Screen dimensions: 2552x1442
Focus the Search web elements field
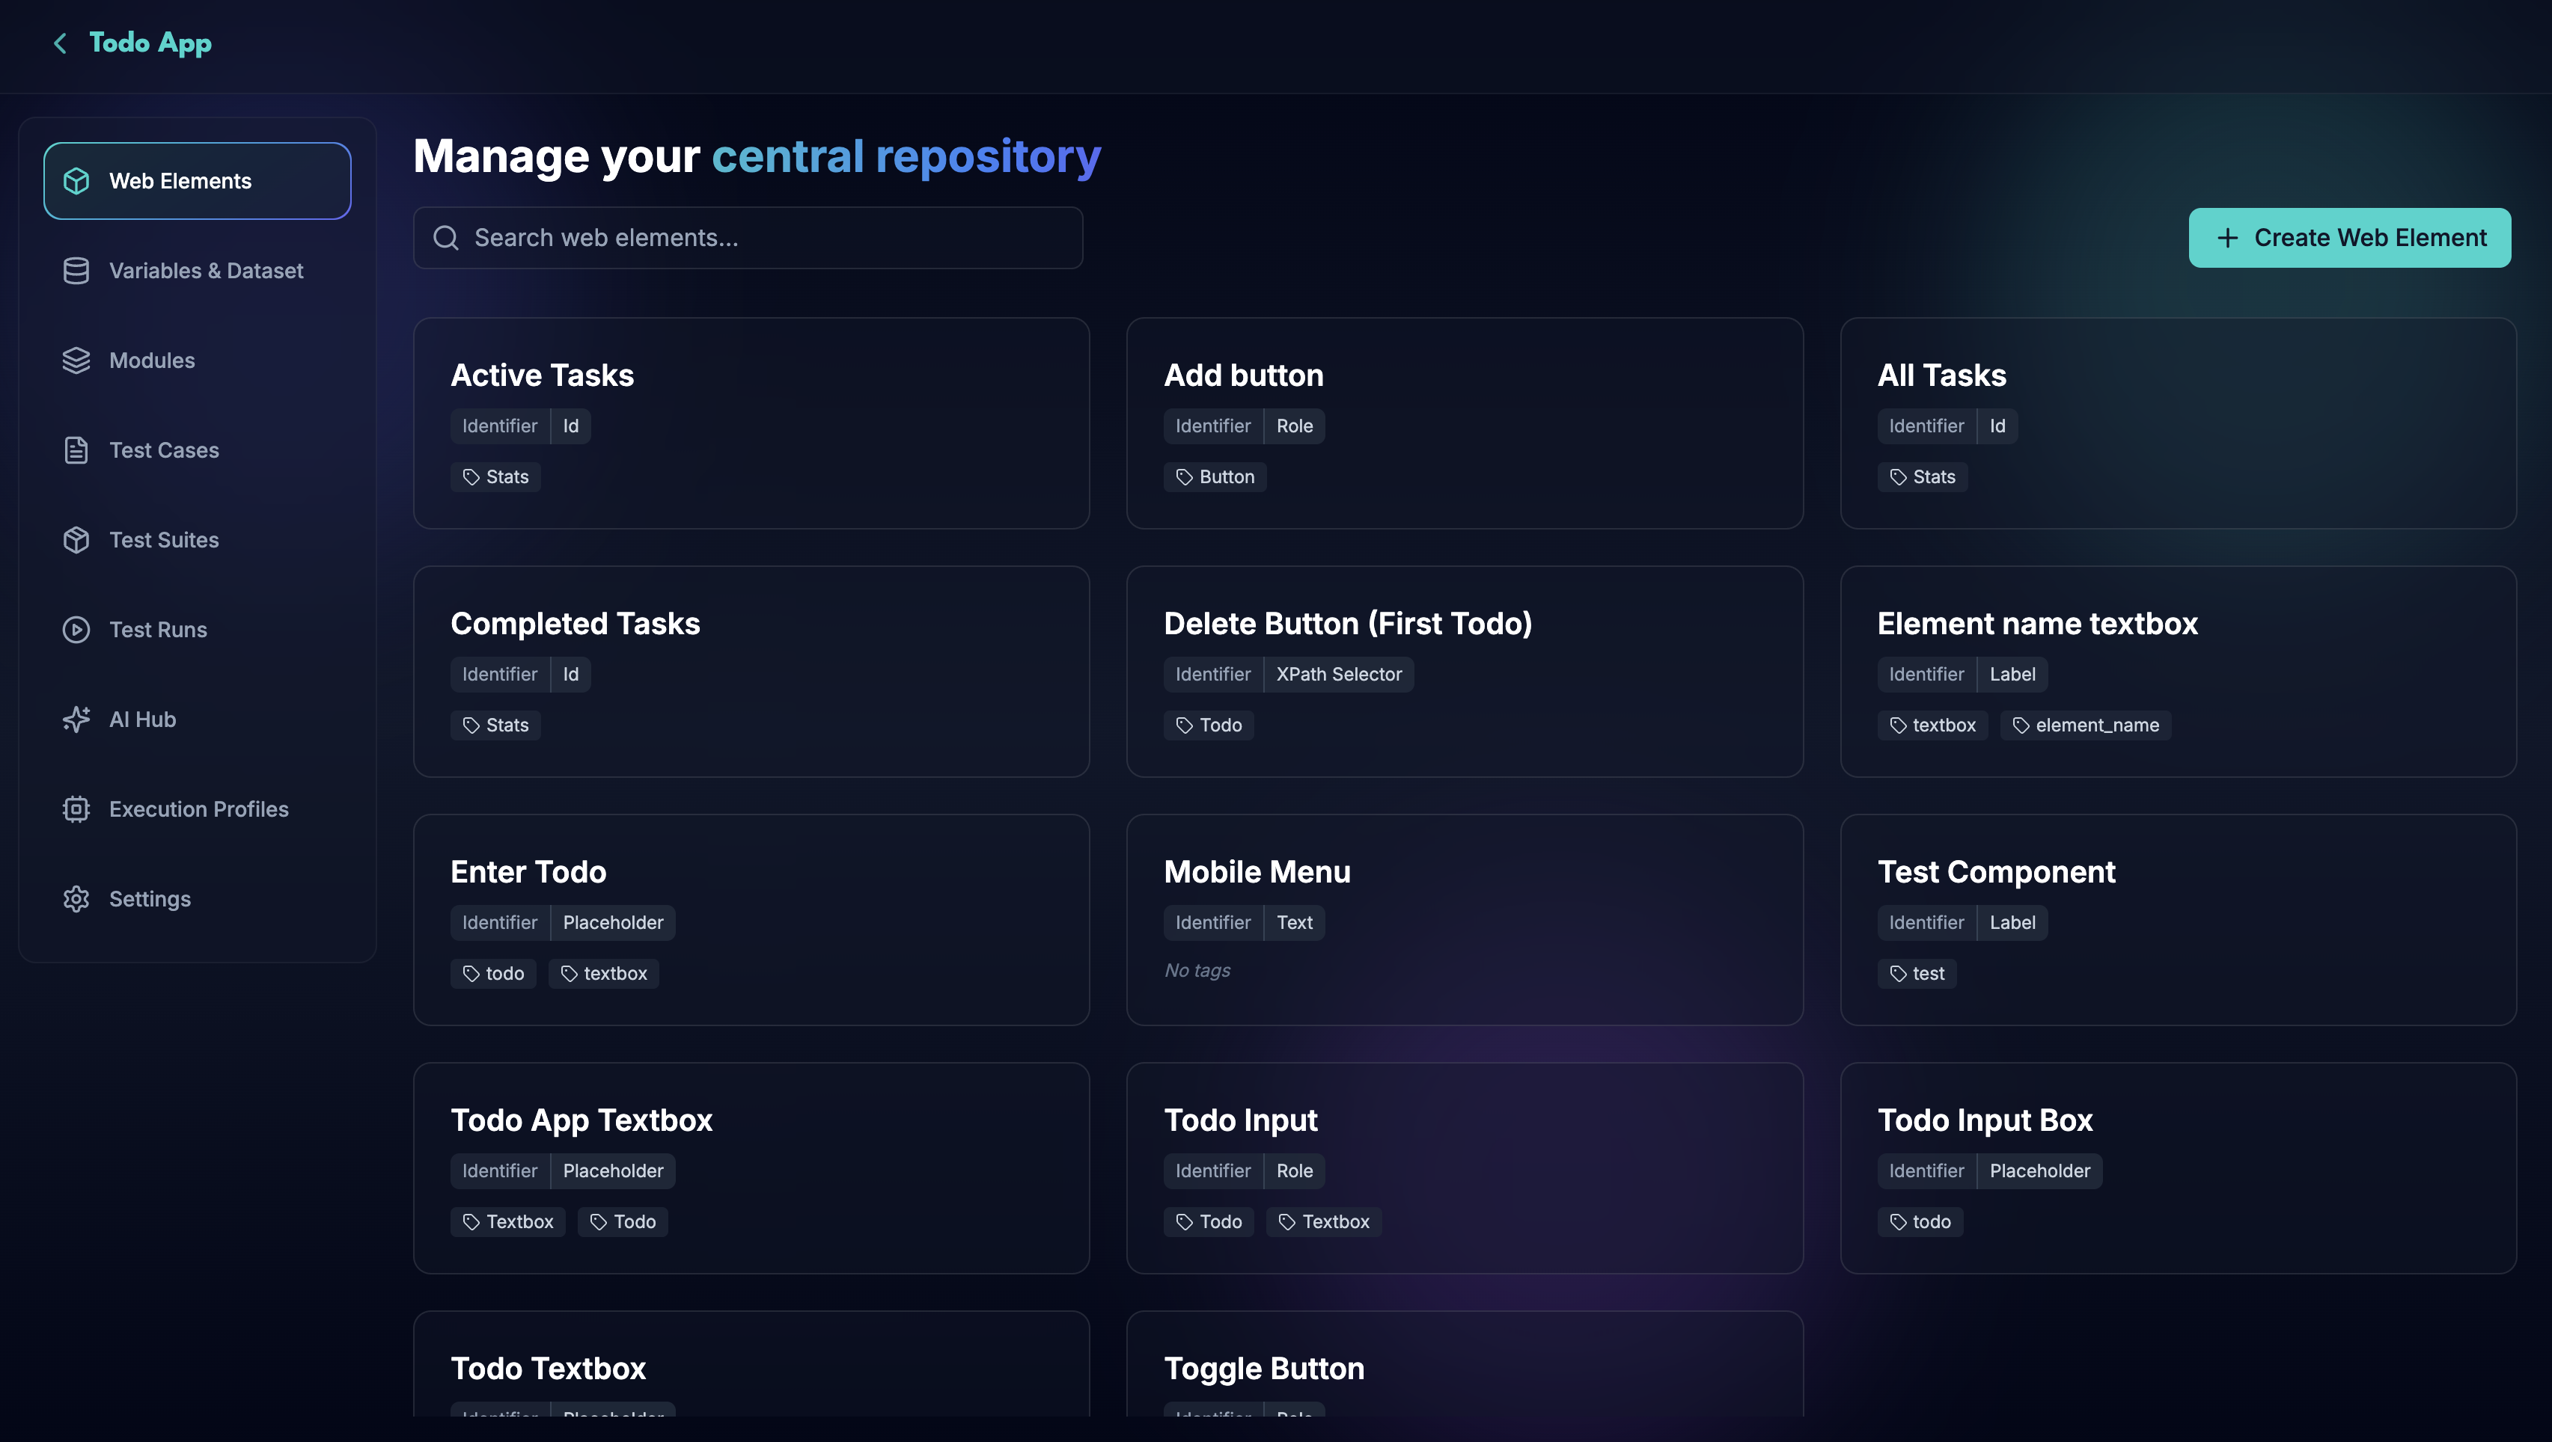(748, 238)
